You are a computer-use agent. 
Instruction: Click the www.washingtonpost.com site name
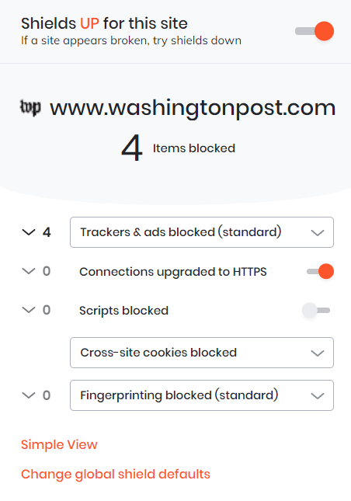pos(193,108)
